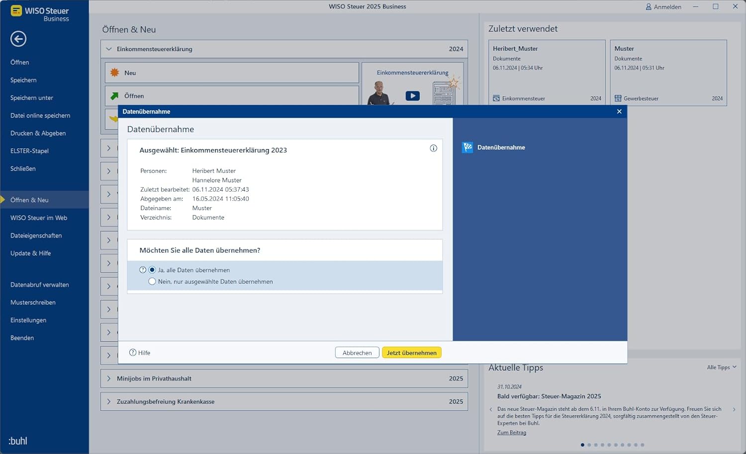Collapse the Einkommensteuererklärung section

[109, 49]
